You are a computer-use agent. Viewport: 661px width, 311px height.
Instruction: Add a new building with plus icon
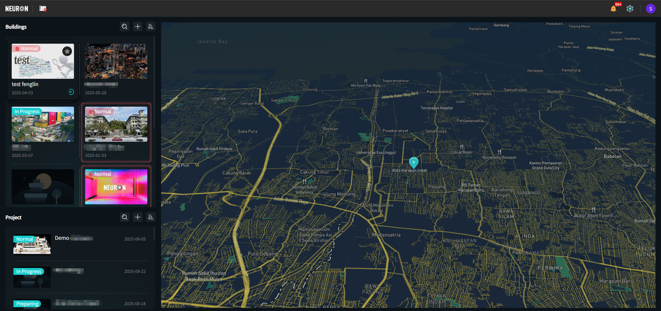[138, 26]
